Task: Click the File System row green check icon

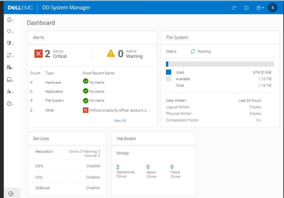Action: click(x=86, y=100)
